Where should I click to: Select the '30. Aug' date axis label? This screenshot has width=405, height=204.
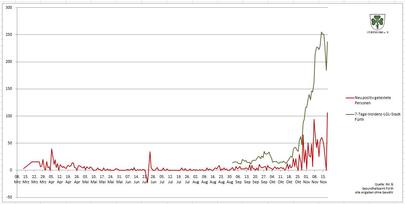point(230,179)
